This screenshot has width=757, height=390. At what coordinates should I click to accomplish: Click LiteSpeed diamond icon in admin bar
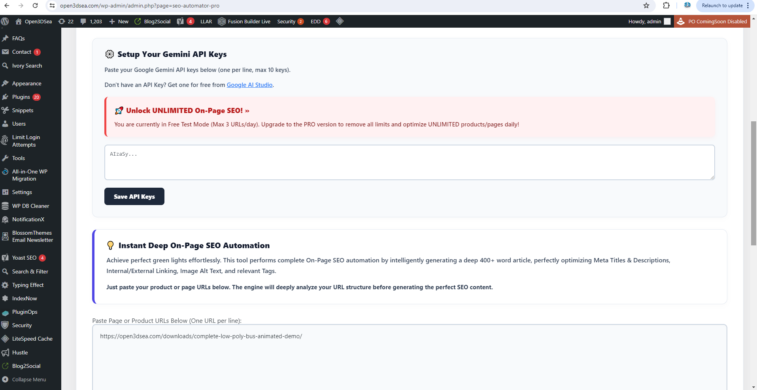(x=340, y=21)
